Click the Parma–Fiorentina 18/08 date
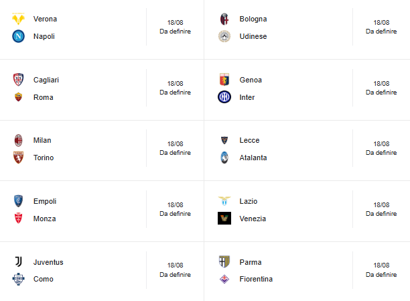This screenshot has height=301, width=410. pos(381,265)
